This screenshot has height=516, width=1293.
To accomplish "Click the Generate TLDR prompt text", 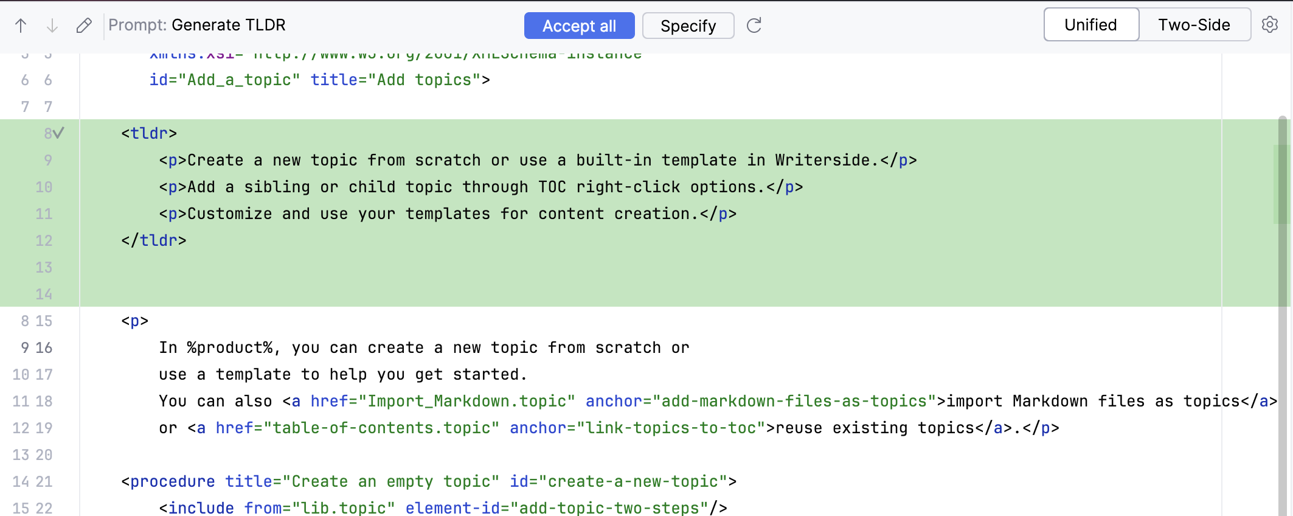I will click(228, 25).
